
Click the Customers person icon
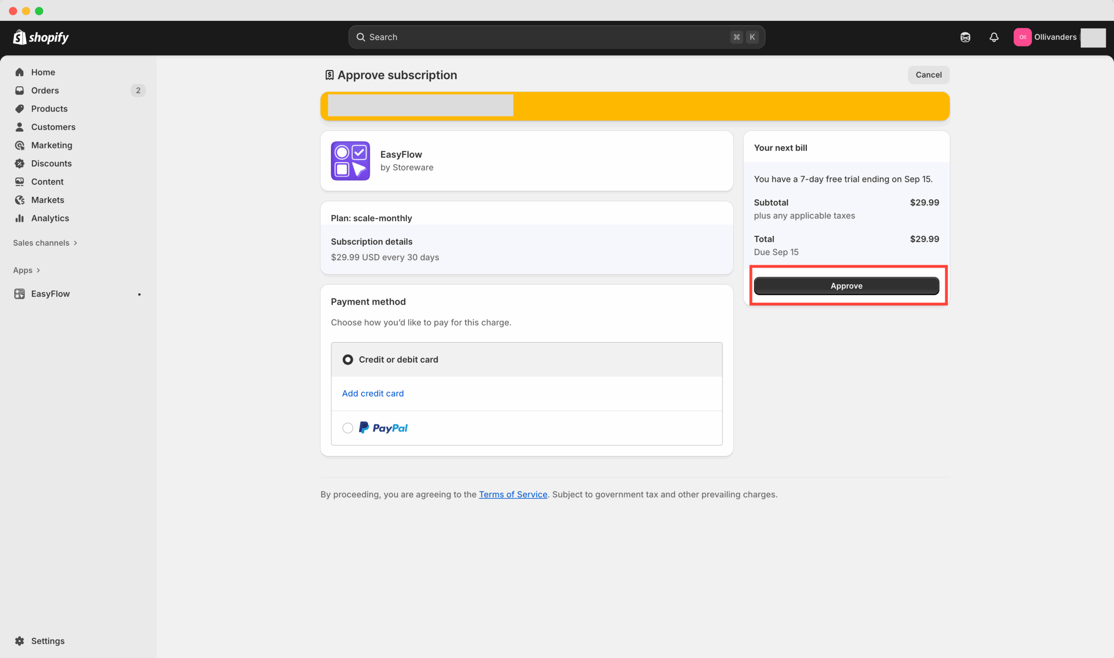[x=20, y=127]
